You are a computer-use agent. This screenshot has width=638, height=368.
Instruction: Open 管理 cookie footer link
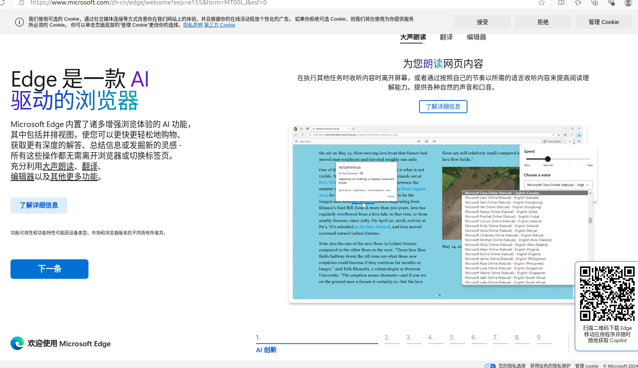pyautogui.click(x=587, y=366)
